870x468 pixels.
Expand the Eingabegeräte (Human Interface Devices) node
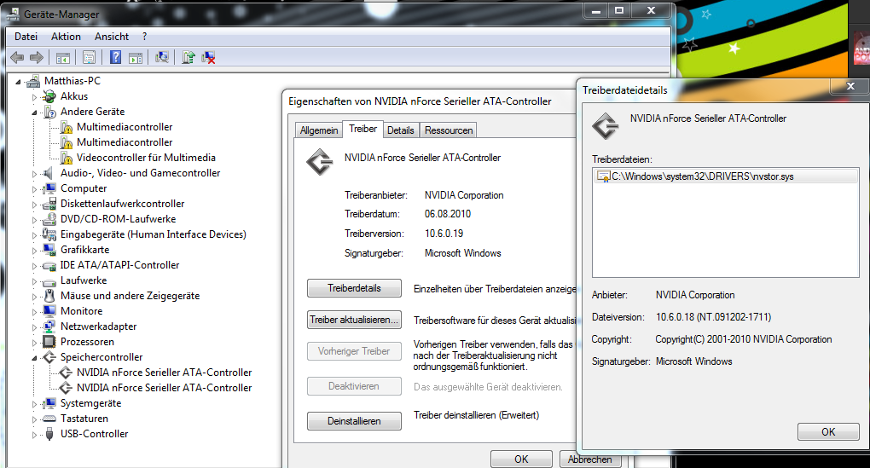click(x=34, y=235)
